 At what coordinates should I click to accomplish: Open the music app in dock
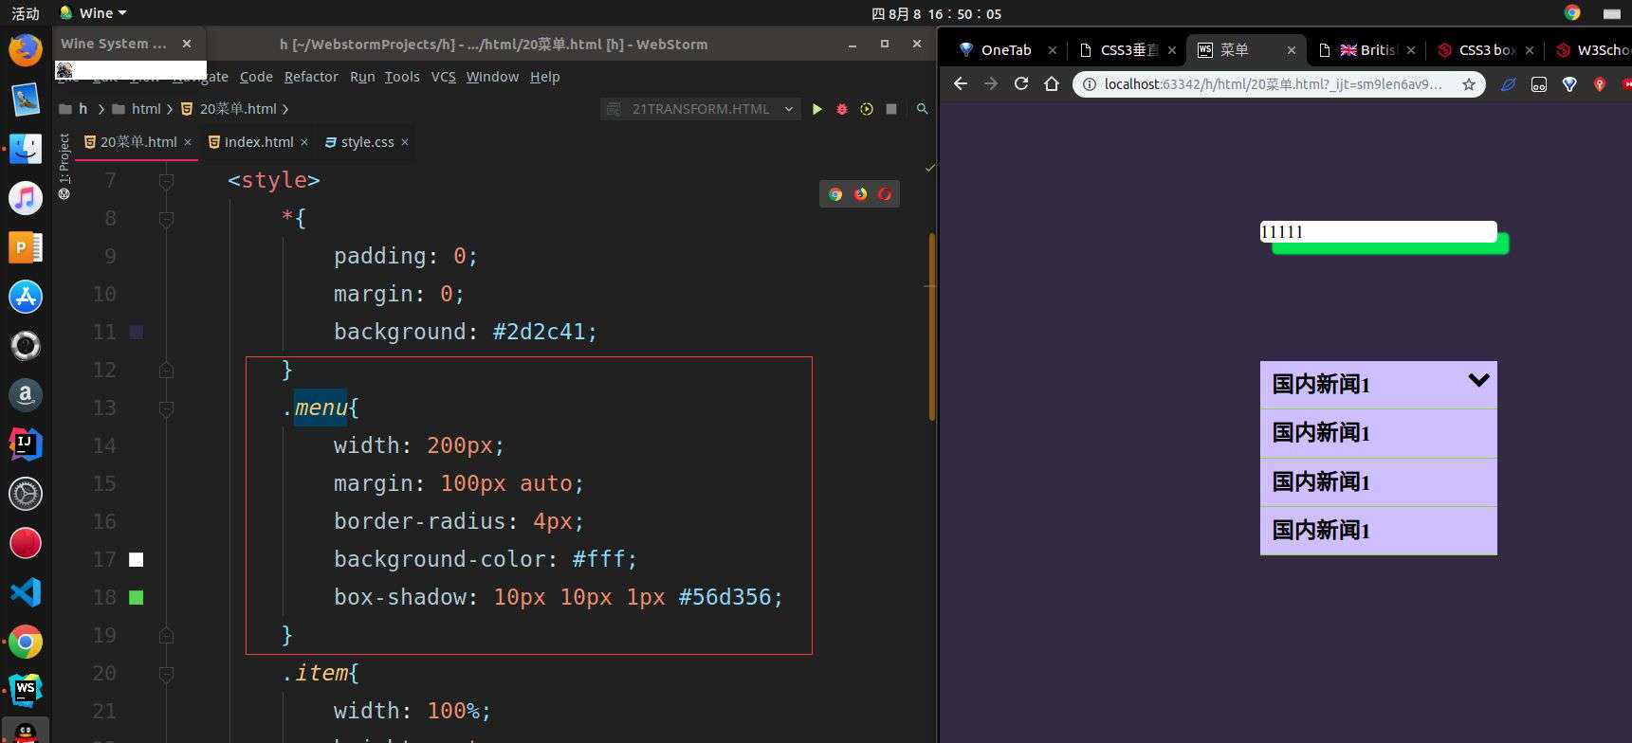tap(26, 198)
